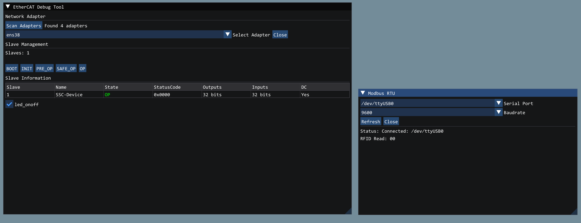581x223 pixels.
Task: Click the Outputs column header
Action: [226, 87]
